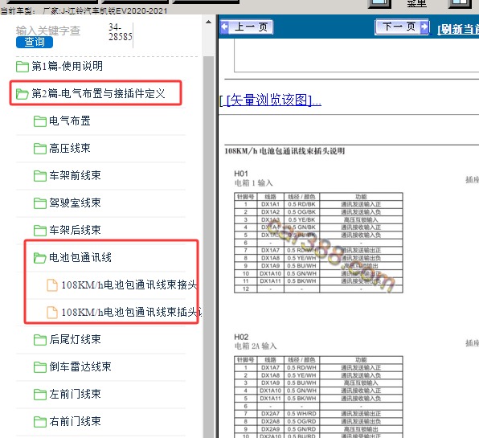Select 驾驶室线束 tree entry

(76, 203)
